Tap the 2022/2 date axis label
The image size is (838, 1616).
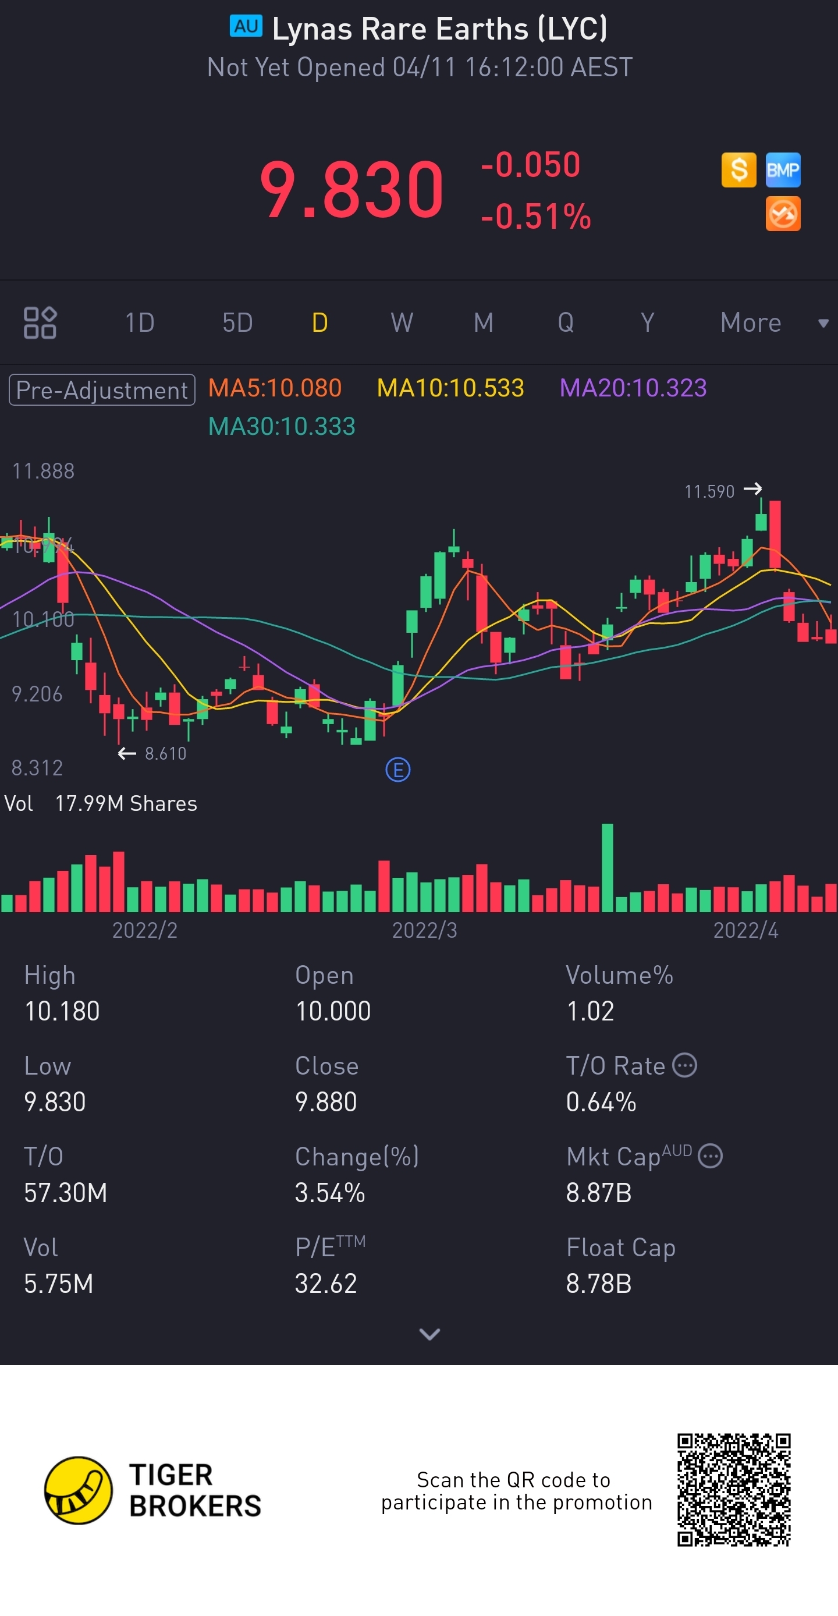point(144,930)
